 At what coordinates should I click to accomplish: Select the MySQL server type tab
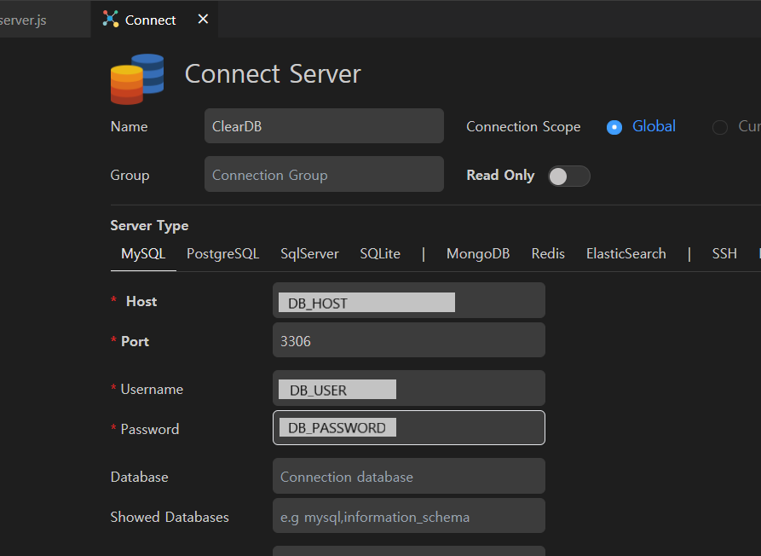point(143,253)
